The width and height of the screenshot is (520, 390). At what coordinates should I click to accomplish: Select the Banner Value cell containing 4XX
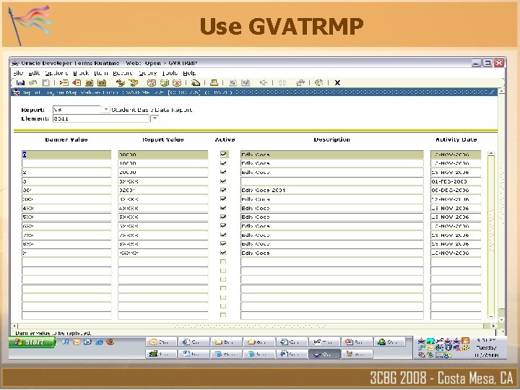pos(66,208)
